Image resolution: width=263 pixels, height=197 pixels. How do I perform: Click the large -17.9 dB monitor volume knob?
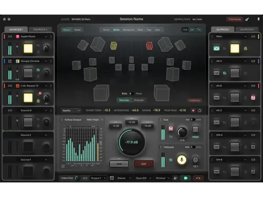[131, 142]
